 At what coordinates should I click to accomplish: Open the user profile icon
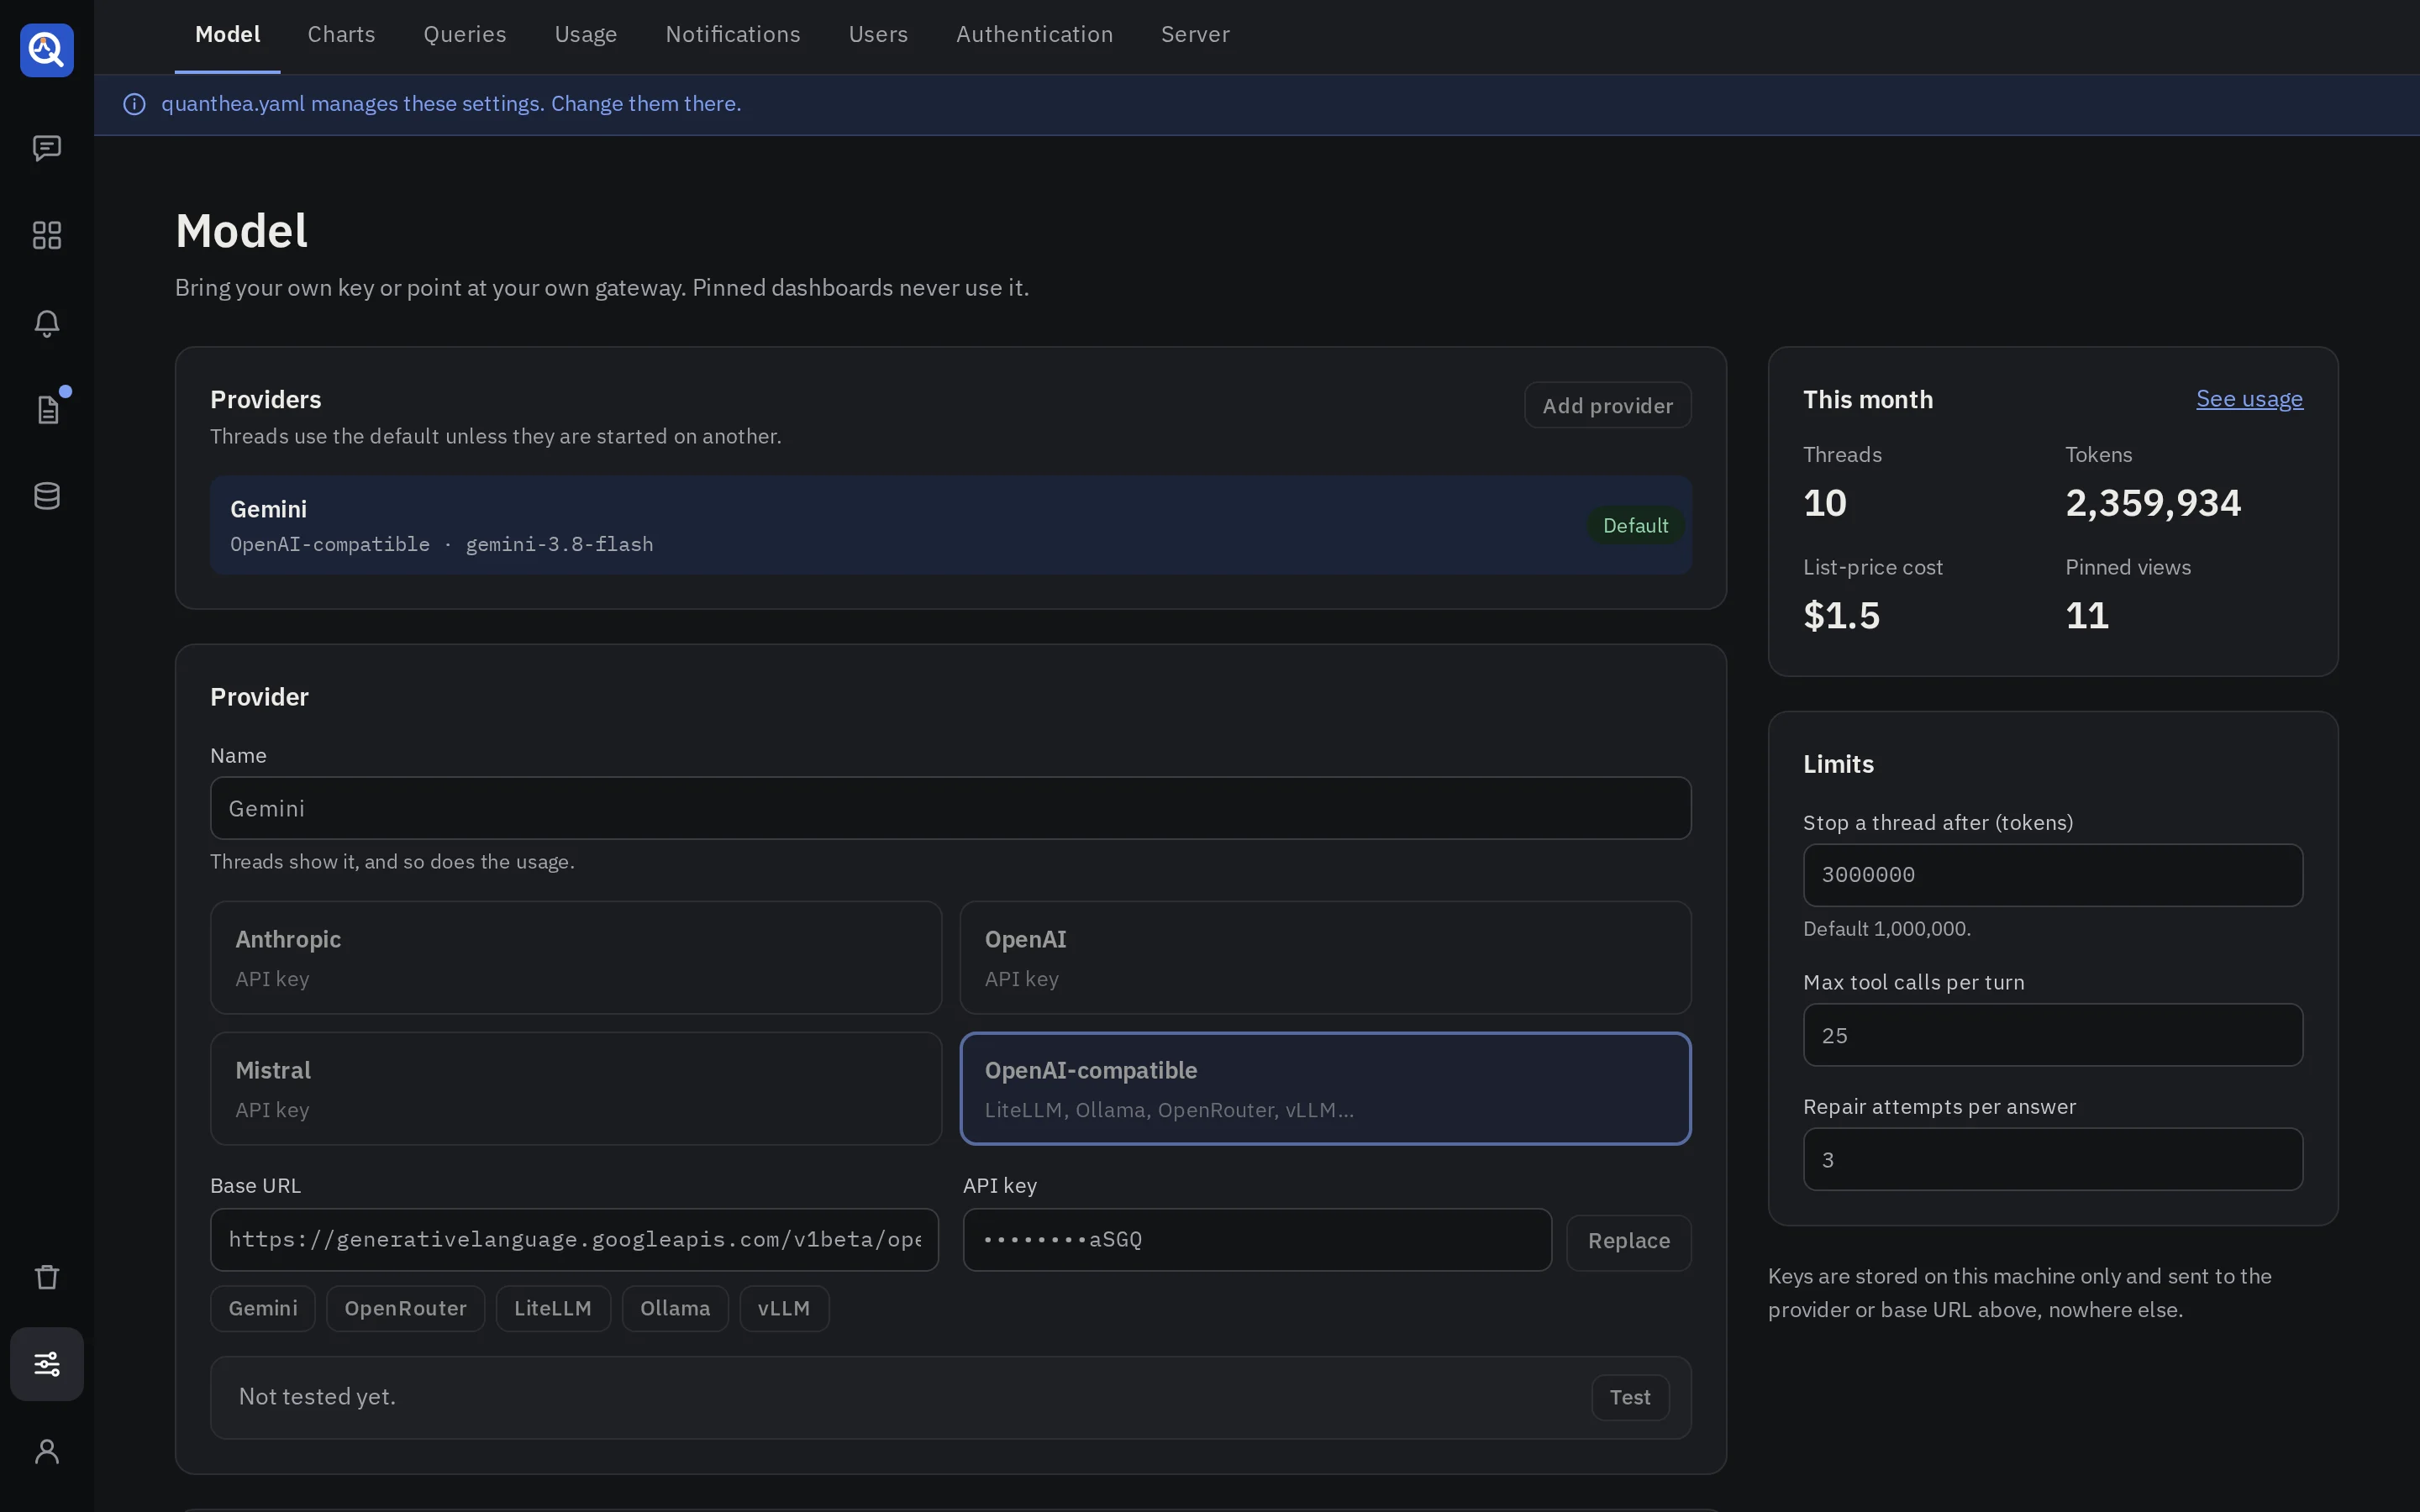click(47, 1451)
